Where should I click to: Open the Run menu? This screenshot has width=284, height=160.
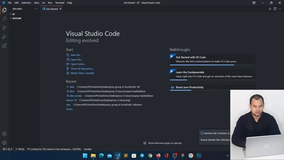click(50, 3)
